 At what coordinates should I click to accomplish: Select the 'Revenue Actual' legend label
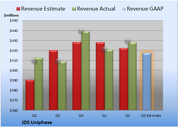click(96, 9)
